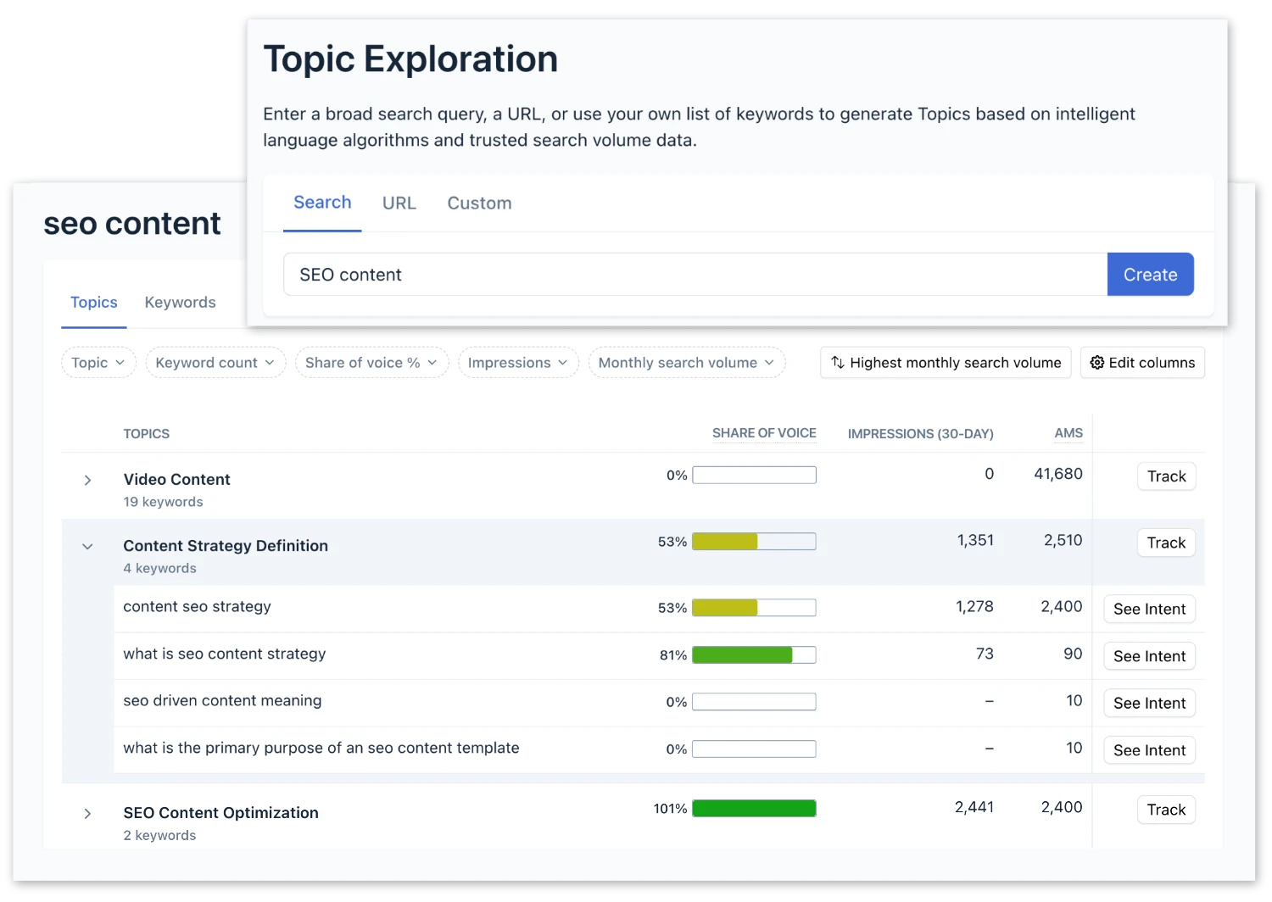Open the Keyword count filter dropdown
This screenshot has height=902, width=1272.
click(x=215, y=362)
